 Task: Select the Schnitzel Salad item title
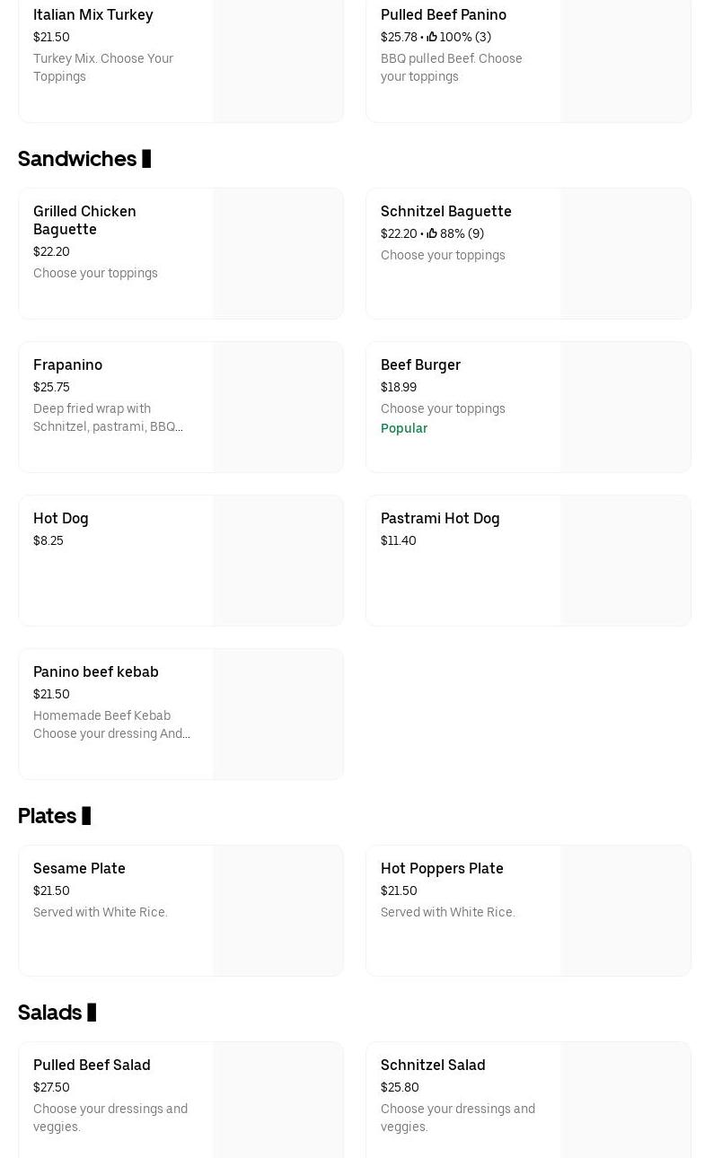coord(433,1065)
